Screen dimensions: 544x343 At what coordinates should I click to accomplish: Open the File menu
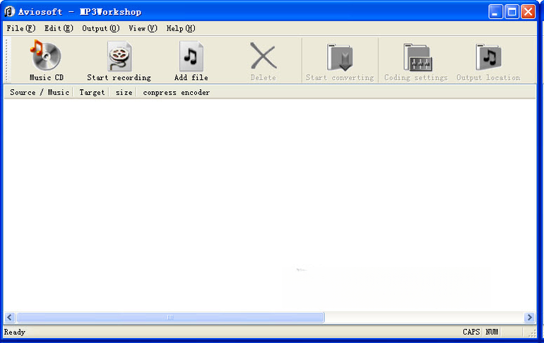[20, 28]
